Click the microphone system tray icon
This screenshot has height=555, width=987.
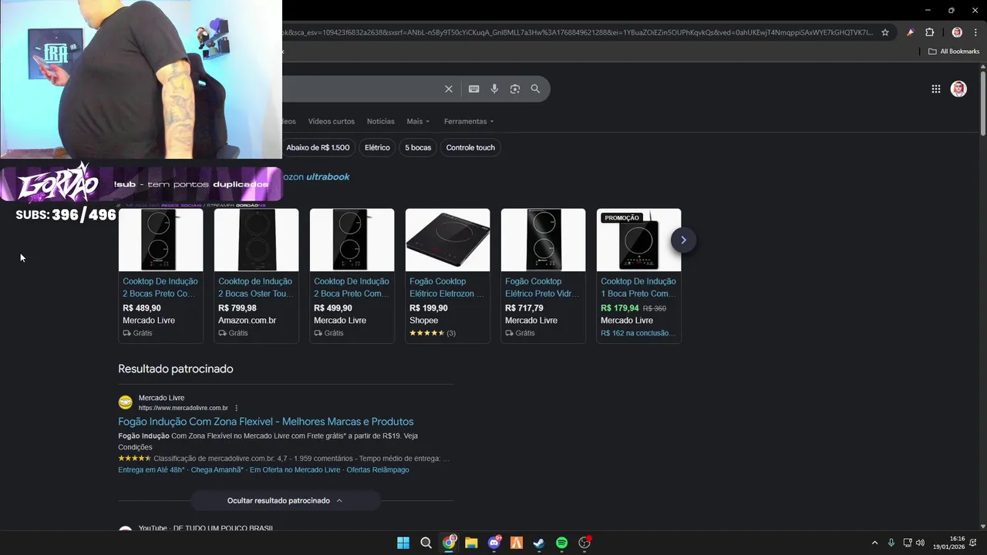click(891, 543)
